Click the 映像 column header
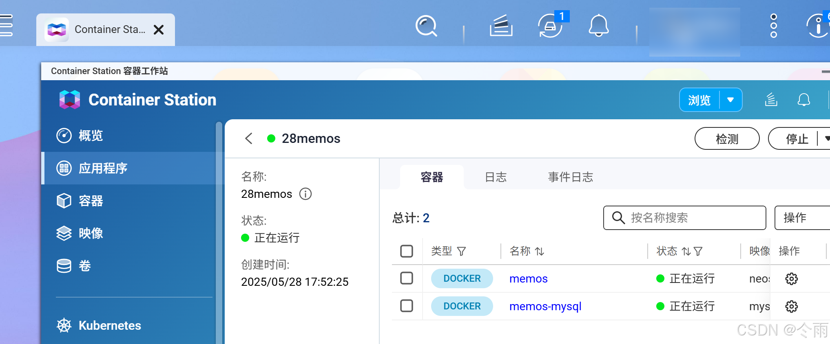Viewport: 830px width, 344px height. pyautogui.click(x=759, y=251)
